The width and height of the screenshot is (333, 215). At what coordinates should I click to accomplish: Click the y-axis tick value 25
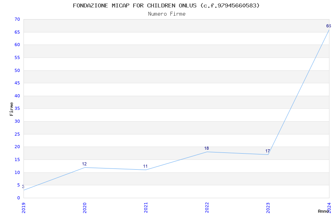(17, 134)
